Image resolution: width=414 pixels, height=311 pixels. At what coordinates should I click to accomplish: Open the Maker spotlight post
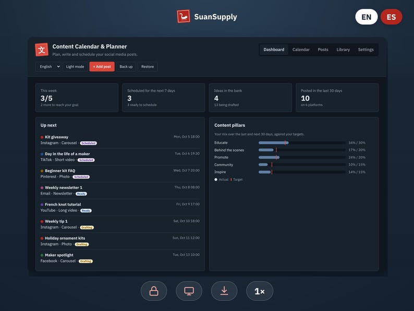[x=120, y=258]
